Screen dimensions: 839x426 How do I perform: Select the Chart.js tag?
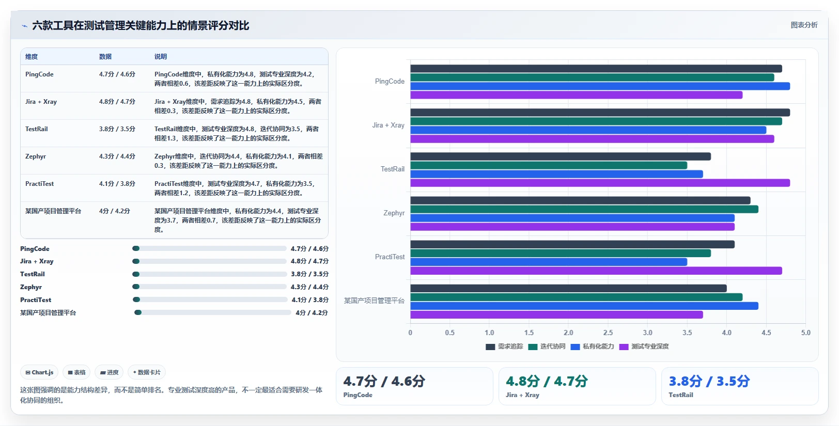[x=39, y=372]
